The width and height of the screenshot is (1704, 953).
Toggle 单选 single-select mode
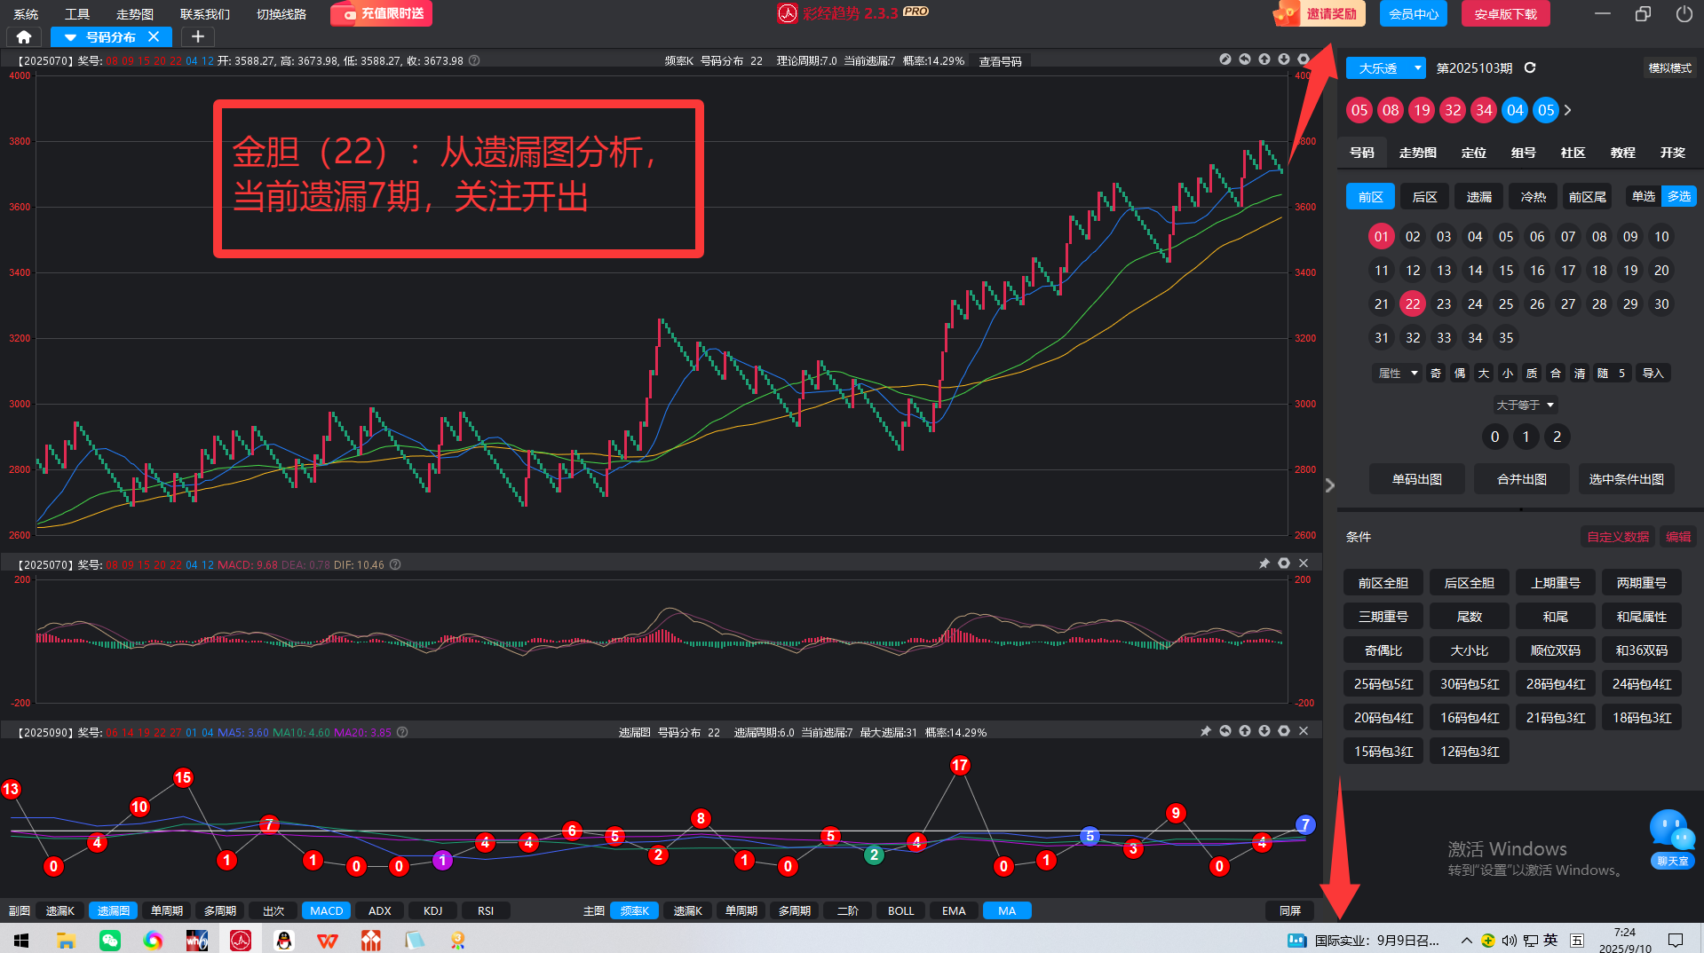pos(1644,196)
